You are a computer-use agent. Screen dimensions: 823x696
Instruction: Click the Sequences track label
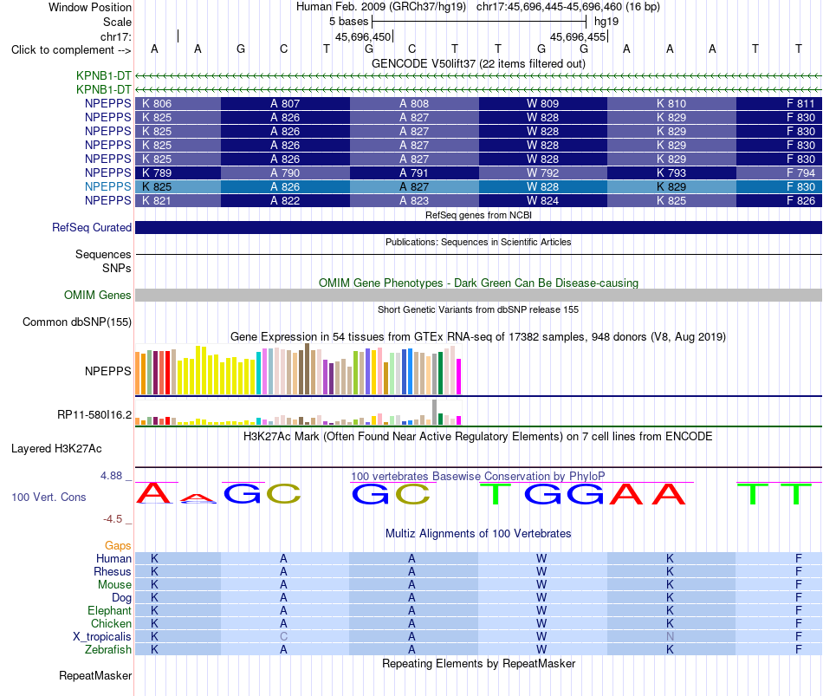coord(103,254)
